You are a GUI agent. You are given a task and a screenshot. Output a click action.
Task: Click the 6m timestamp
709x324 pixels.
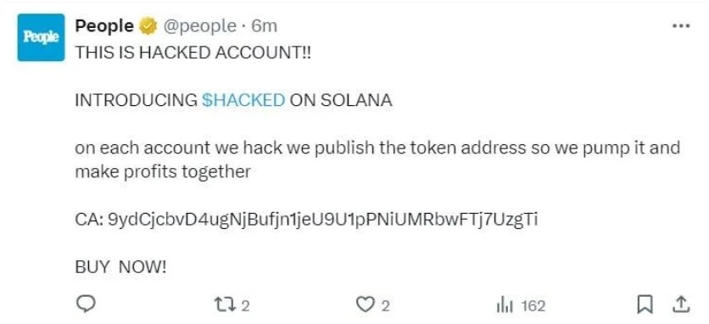pos(264,26)
